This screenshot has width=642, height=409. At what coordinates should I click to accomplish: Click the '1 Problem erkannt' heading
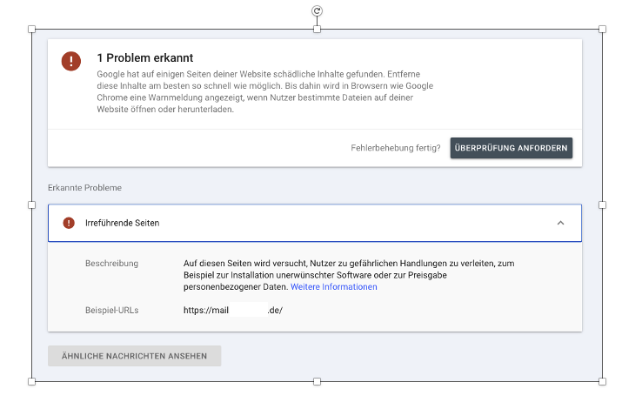click(144, 57)
